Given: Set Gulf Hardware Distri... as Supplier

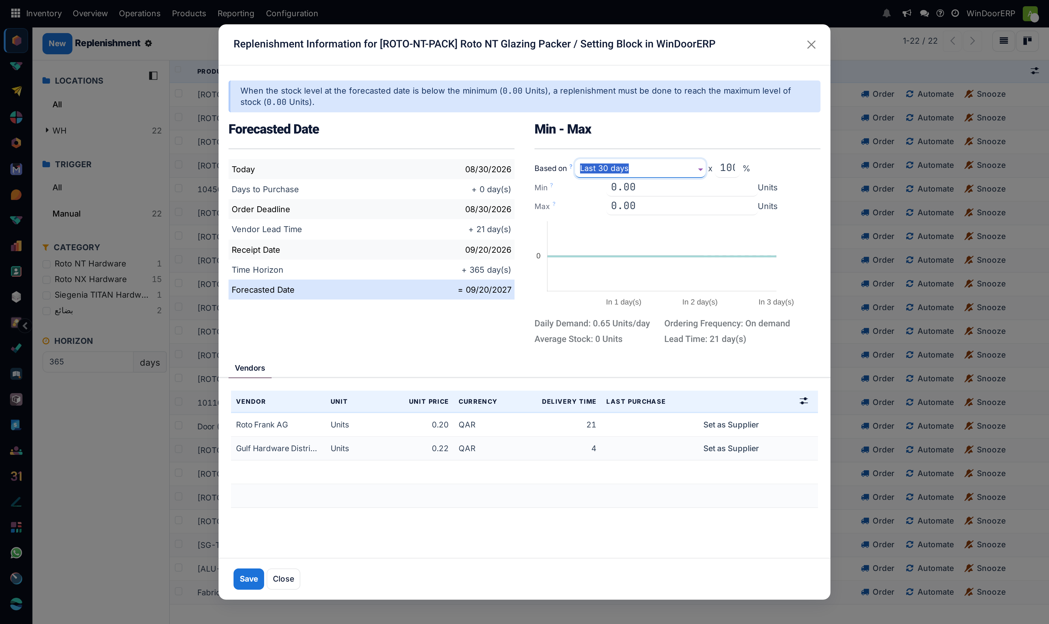Looking at the screenshot, I should coord(731,448).
